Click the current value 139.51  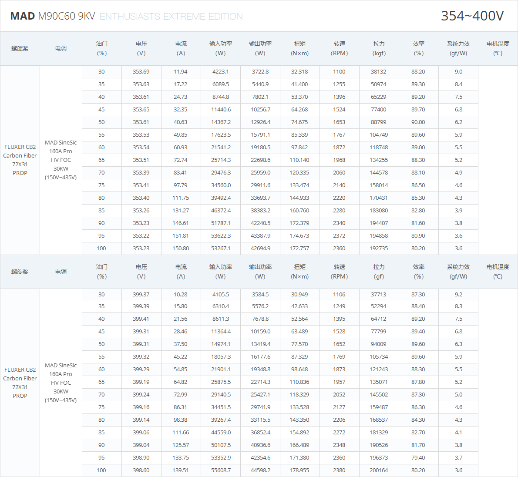tap(181, 470)
